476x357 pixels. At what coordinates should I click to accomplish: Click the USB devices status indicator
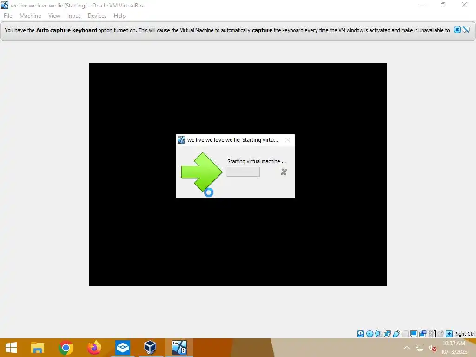point(397,334)
